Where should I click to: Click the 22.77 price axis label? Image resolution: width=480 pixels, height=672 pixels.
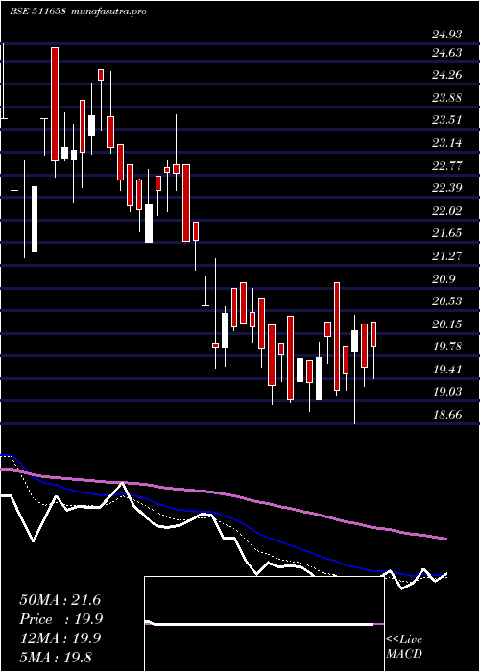tap(447, 165)
